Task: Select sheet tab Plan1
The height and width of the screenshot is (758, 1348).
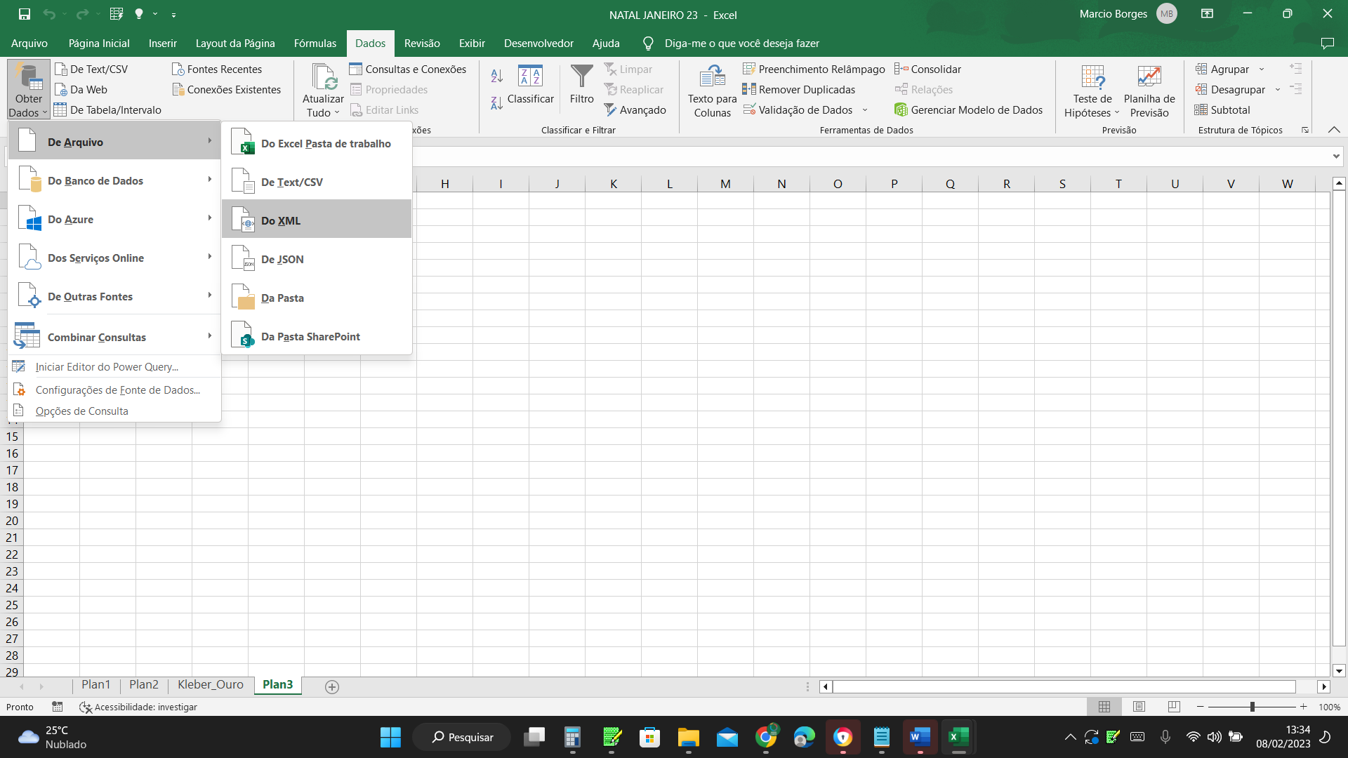Action: click(95, 684)
